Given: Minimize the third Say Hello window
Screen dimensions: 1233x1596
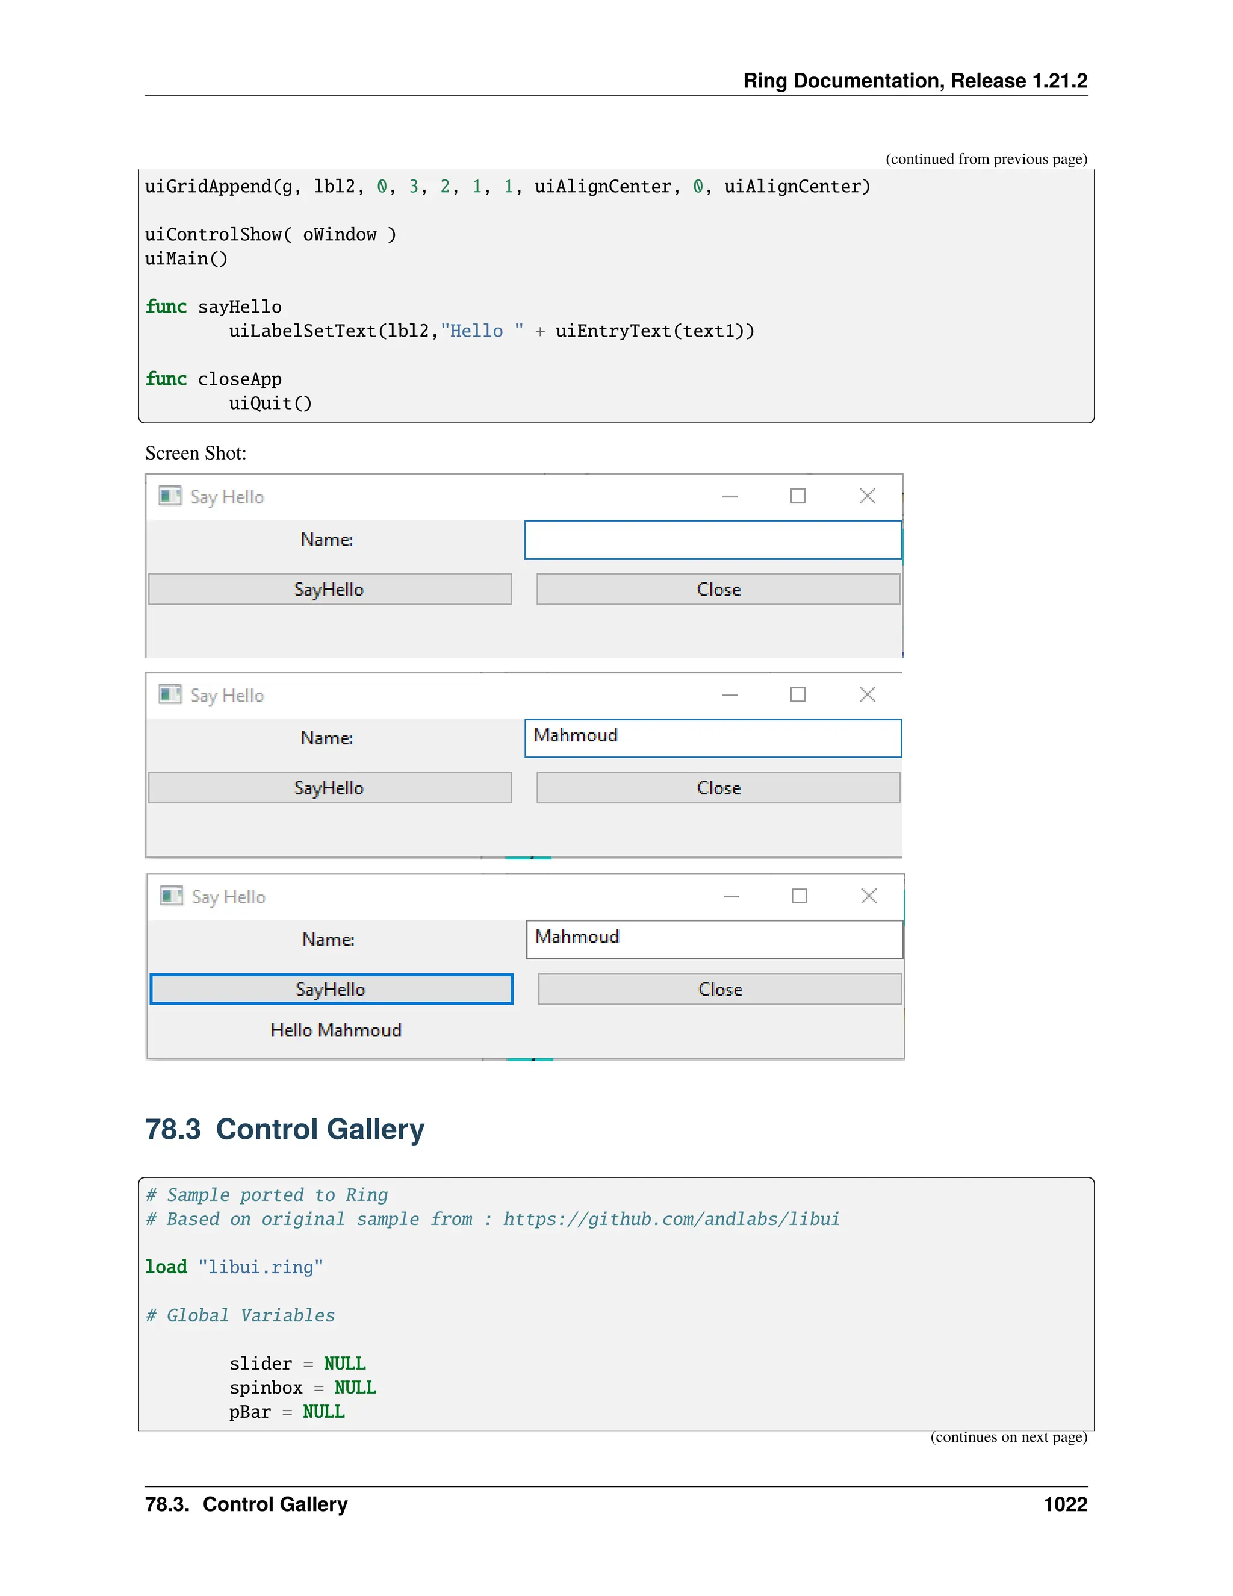Looking at the screenshot, I should point(730,896).
